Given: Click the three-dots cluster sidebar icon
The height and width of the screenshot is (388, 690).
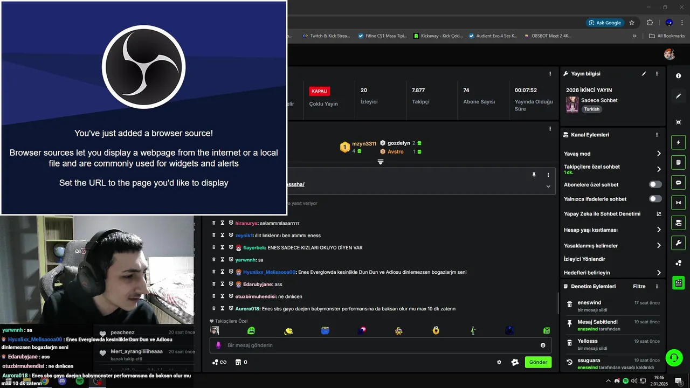Looking at the screenshot, I should (x=678, y=263).
